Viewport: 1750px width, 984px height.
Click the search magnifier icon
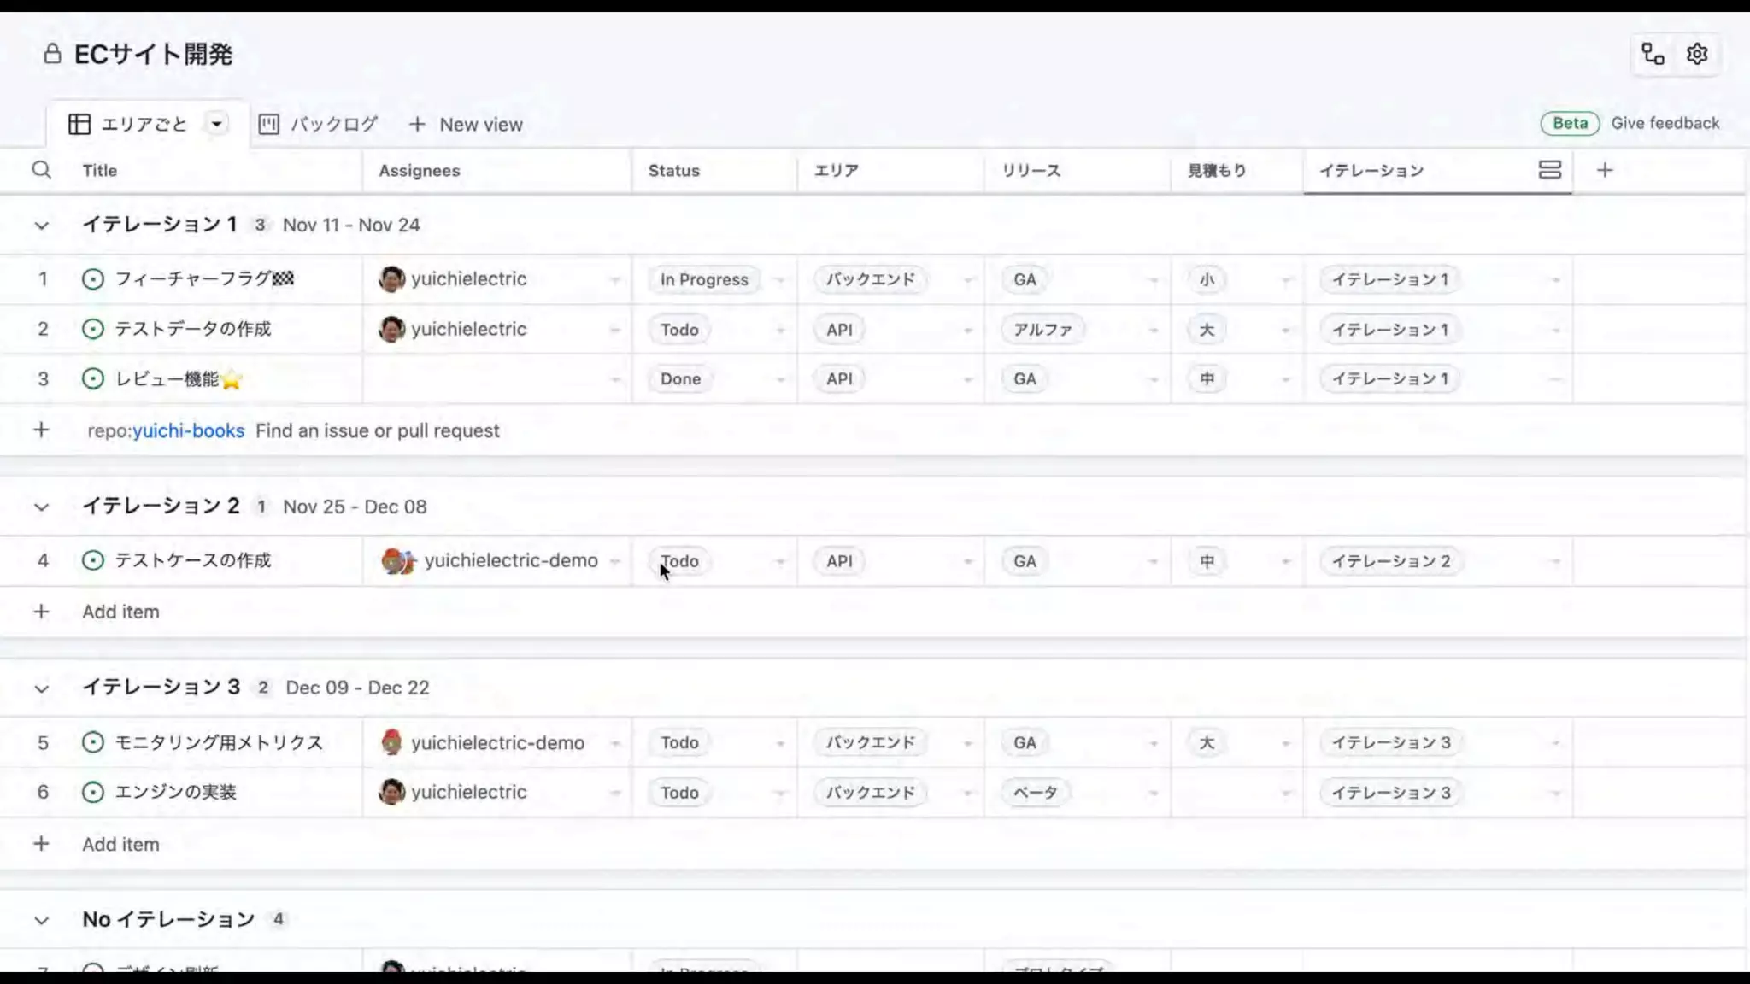click(41, 170)
